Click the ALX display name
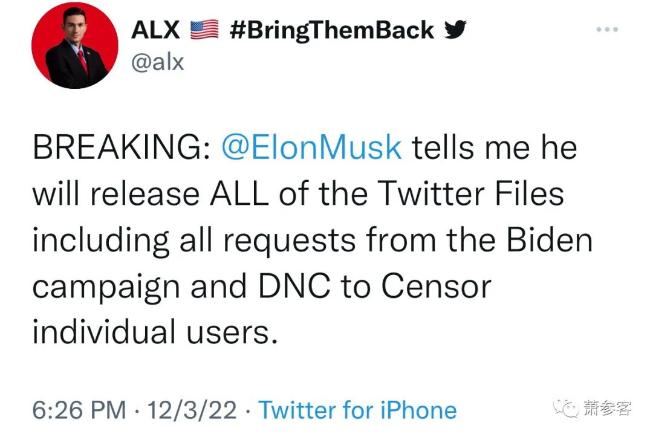 coord(155,30)
